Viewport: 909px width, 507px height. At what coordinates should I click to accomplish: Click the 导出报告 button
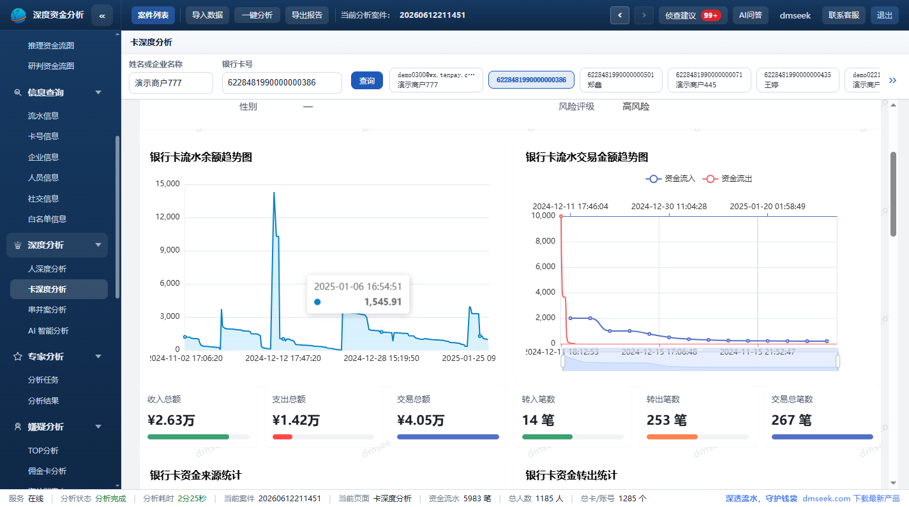pos(307,15)
